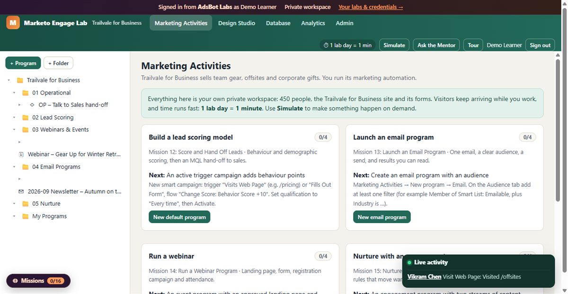Click the folder icon beside My Programs

point(26,216)
